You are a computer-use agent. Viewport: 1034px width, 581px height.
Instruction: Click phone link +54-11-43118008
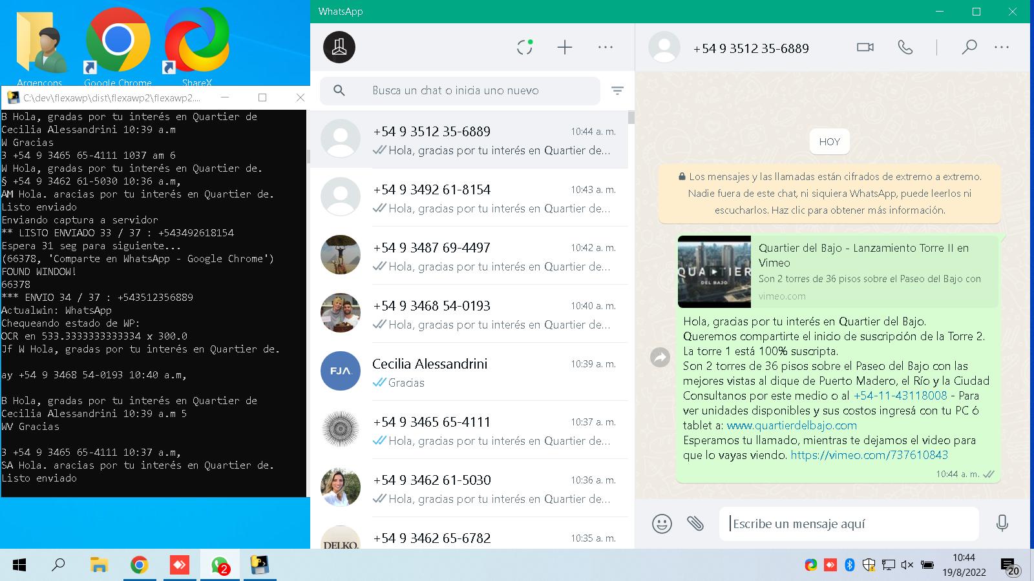click(x=900, y=396)
